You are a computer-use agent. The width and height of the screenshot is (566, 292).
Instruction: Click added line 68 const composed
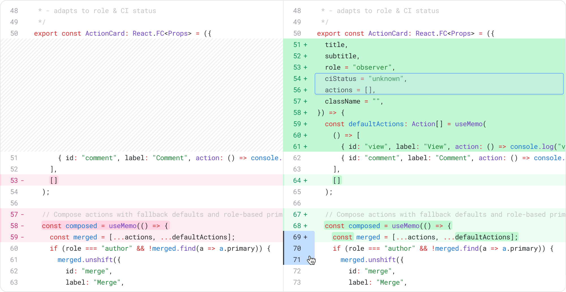424,226
